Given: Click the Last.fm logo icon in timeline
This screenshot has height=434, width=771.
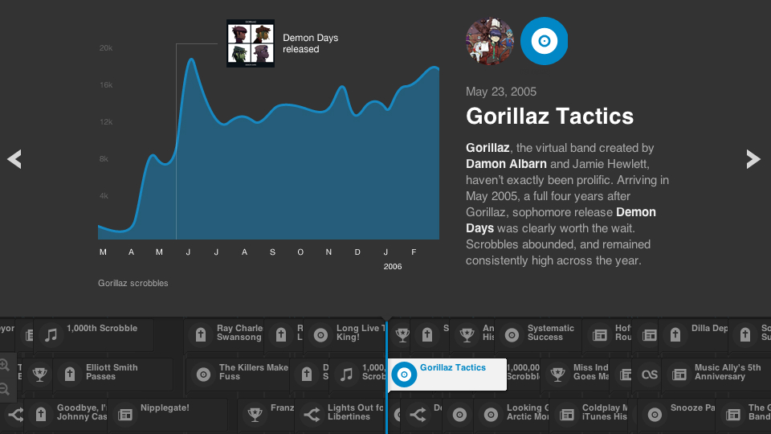Looking at the screenshot, I should point(650,374).
